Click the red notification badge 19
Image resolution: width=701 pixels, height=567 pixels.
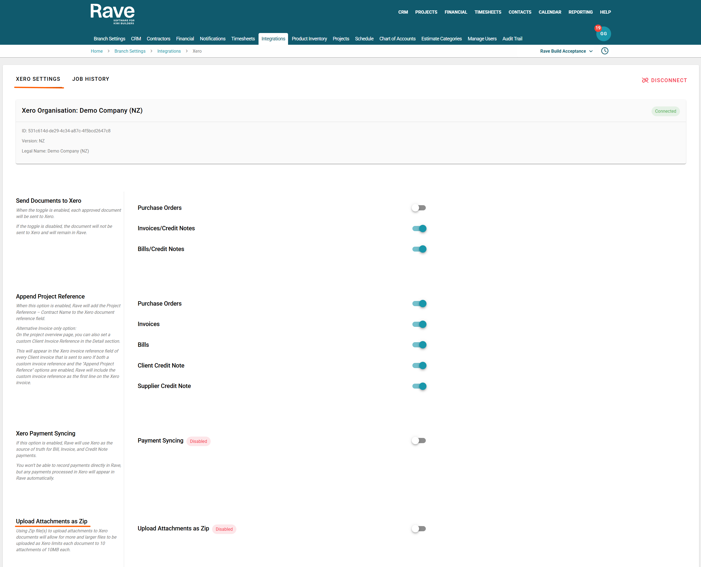[x=598, y=28]
